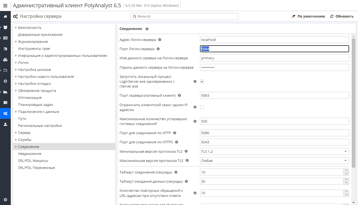
Task: Show info for Максимальная версия протокола TLS
Action: (187, 161)
